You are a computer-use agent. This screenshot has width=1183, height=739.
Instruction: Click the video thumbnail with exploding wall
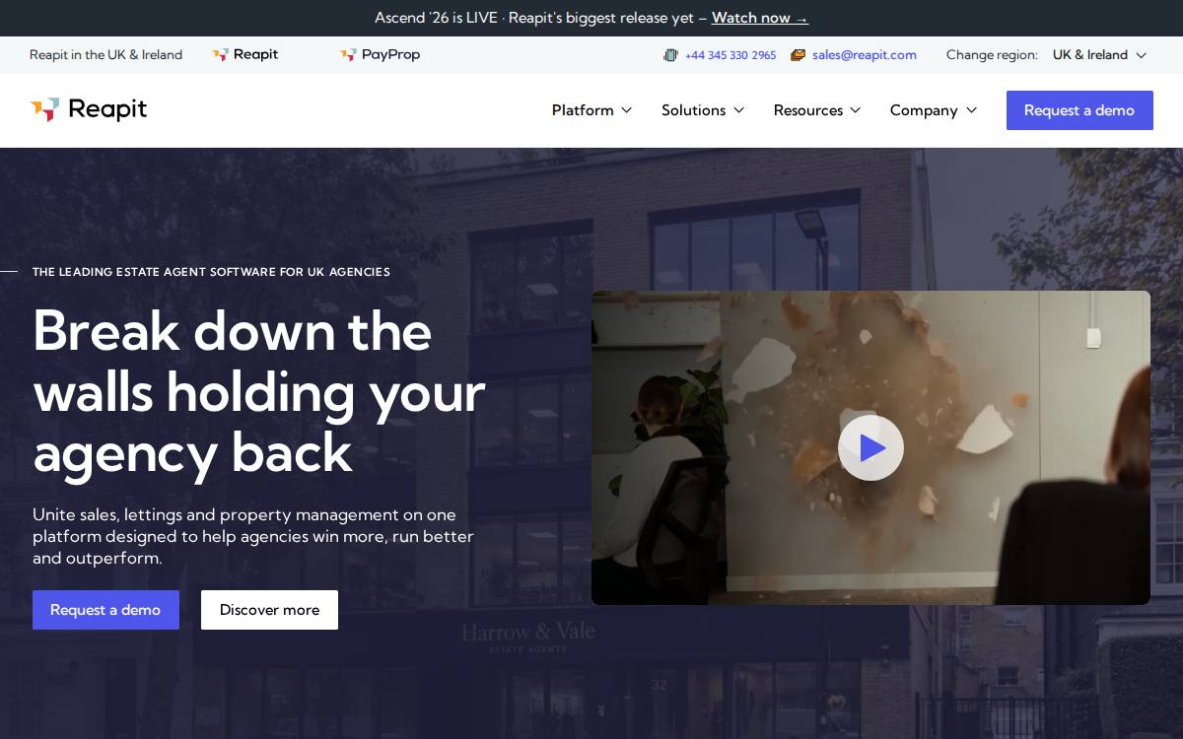(x=870, y=447)
